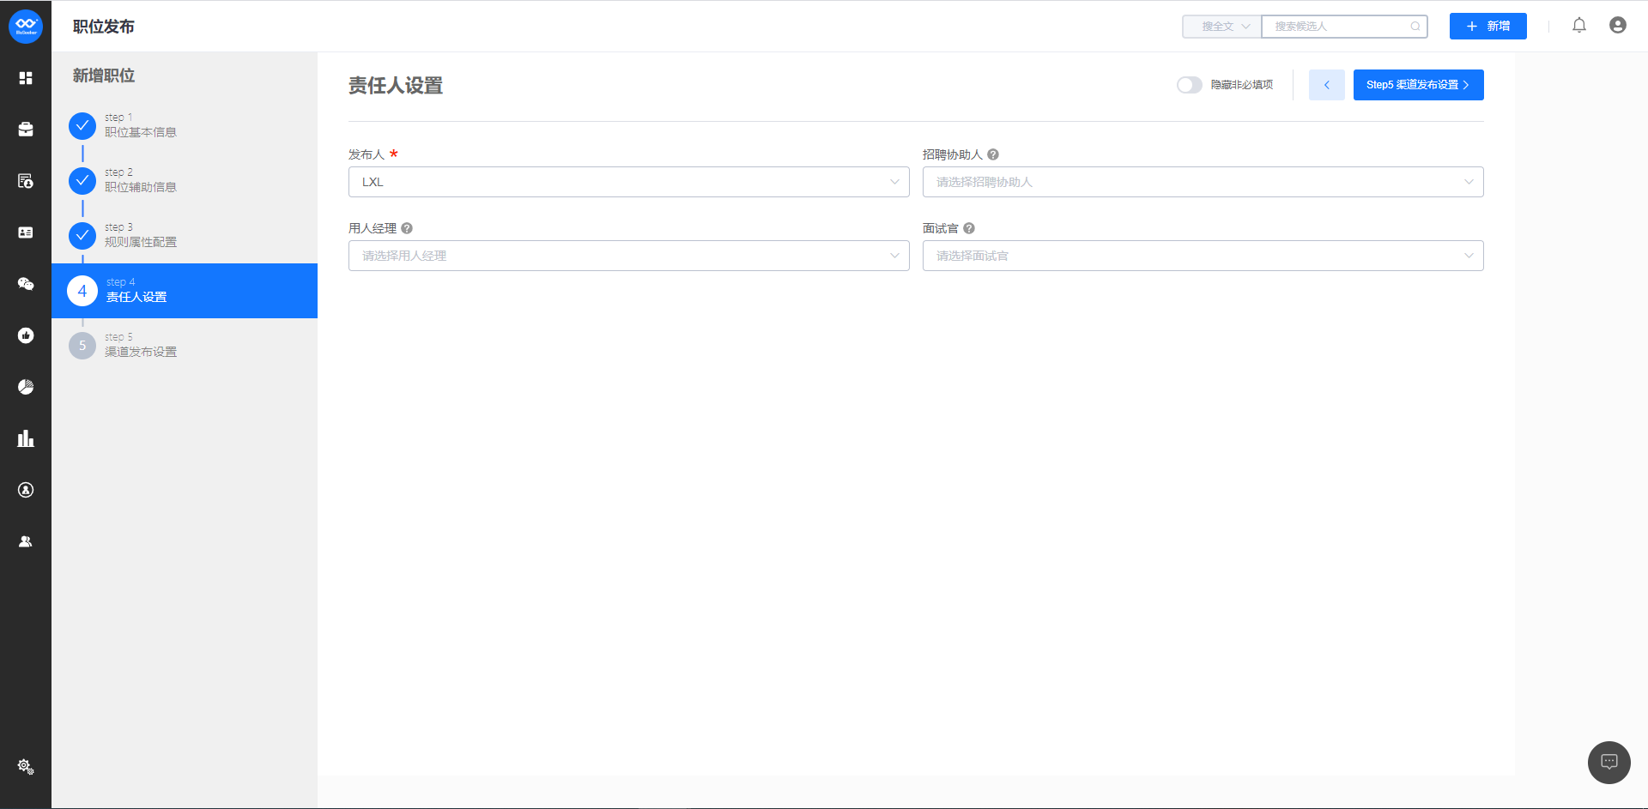Image resolution: width=1648 pixels, height=809 pixels.
Task: Click the 新增 button
Action: tap(1488, 27)
